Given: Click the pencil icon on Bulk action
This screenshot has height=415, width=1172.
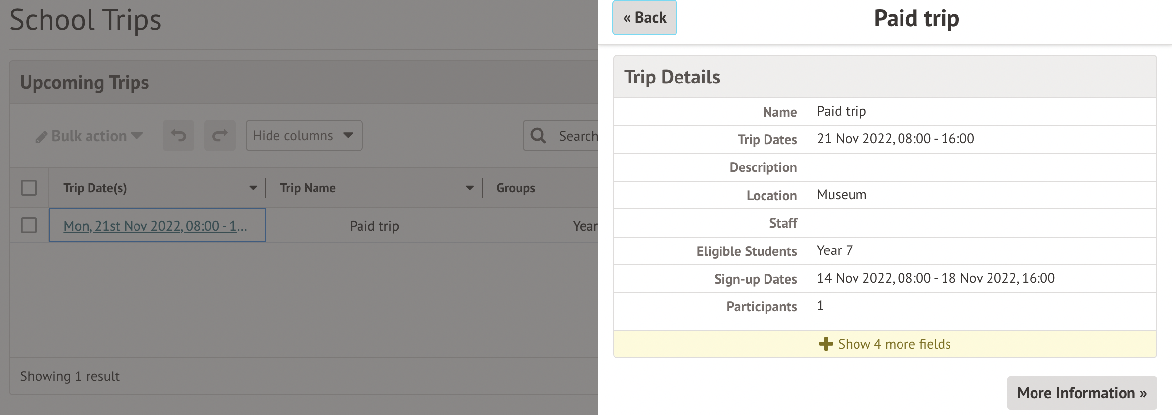Looking at the screenshot, I should point(42,137).
